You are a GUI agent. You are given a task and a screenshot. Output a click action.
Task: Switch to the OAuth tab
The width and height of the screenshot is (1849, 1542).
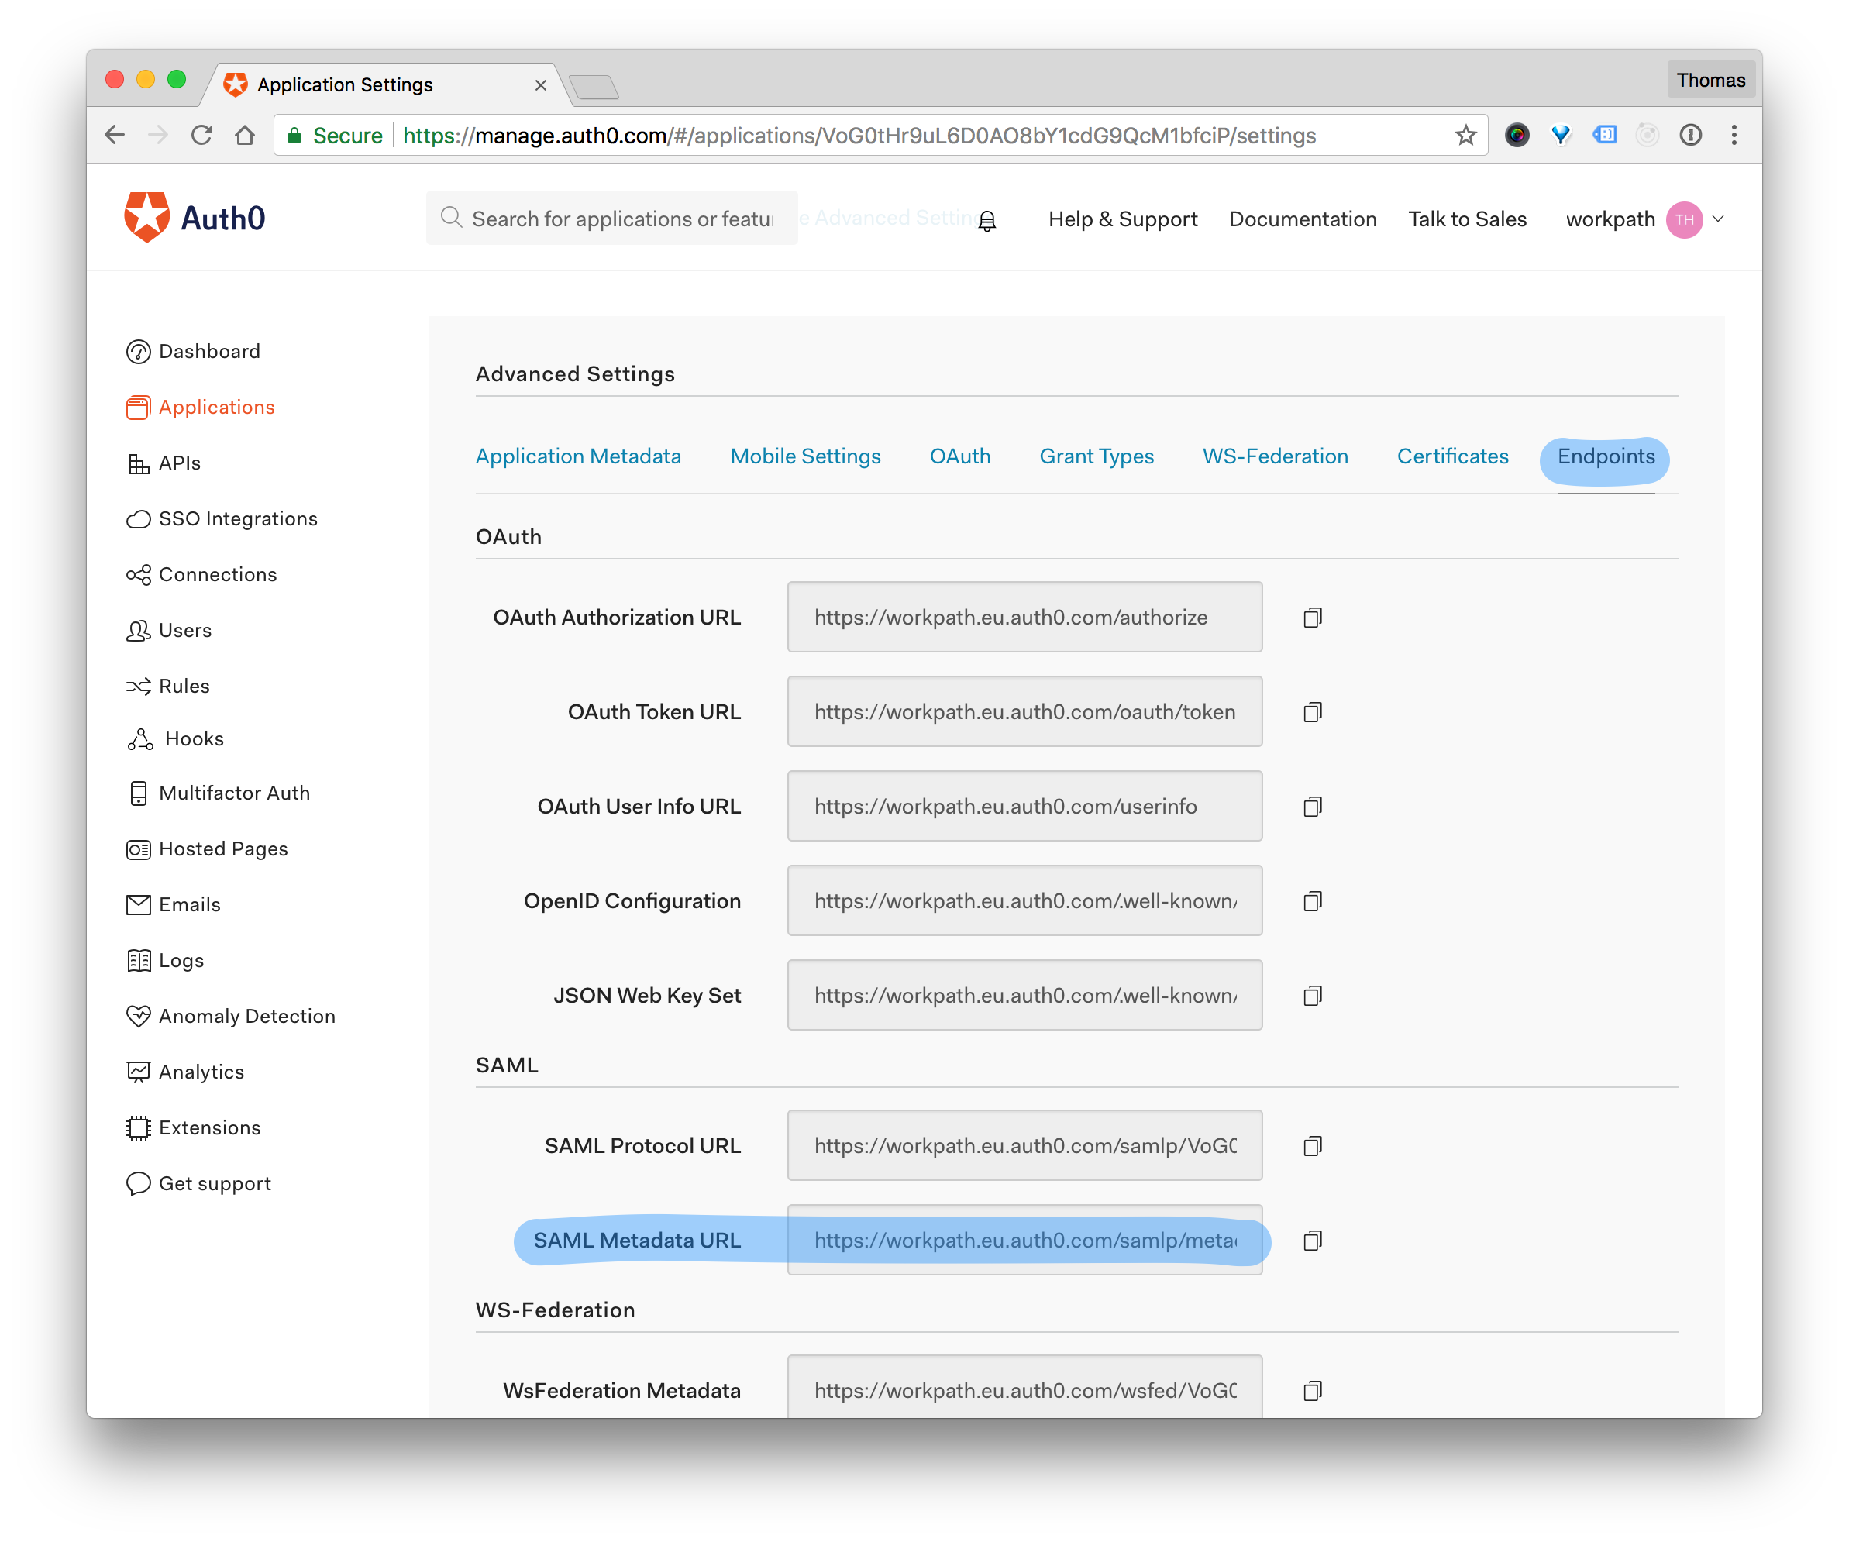point(959,456)
